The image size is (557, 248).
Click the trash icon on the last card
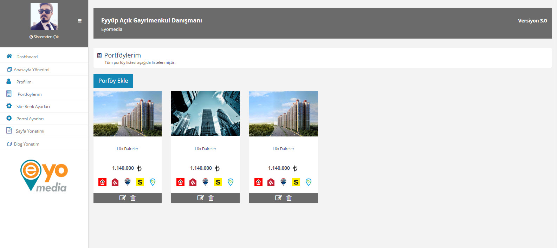click(x=289, y=198)
